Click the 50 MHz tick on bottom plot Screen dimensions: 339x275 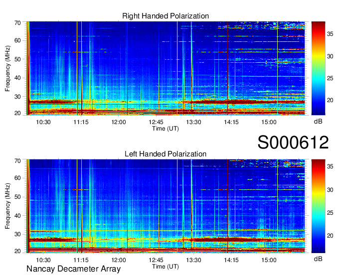17,197
